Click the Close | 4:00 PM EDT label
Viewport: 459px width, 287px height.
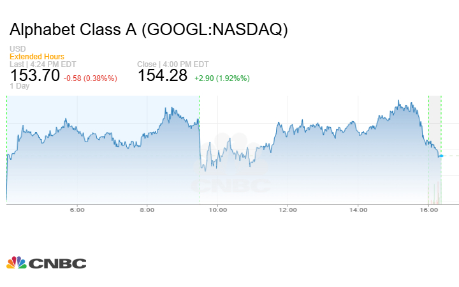[x=171, y=64]
